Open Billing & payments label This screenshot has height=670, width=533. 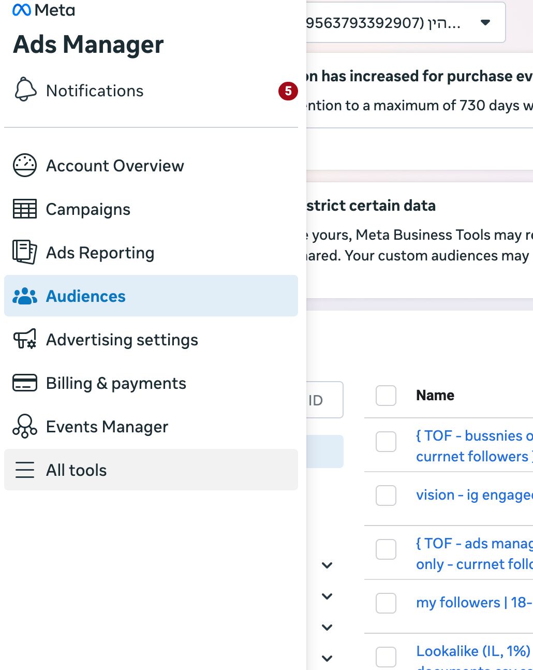(116, 383)
